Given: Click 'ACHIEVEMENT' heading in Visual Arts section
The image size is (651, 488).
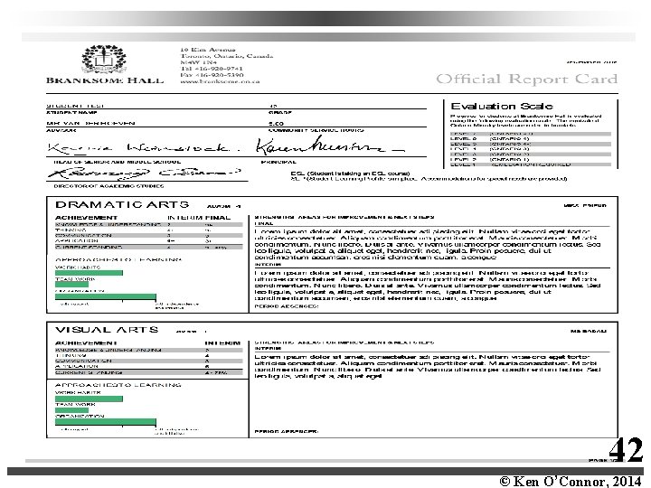Looking at the screenshot, I should pyautogui.click(x=87, y=343).
